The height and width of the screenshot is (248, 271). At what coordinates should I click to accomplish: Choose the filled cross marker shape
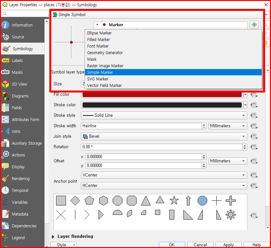point(231,201)
